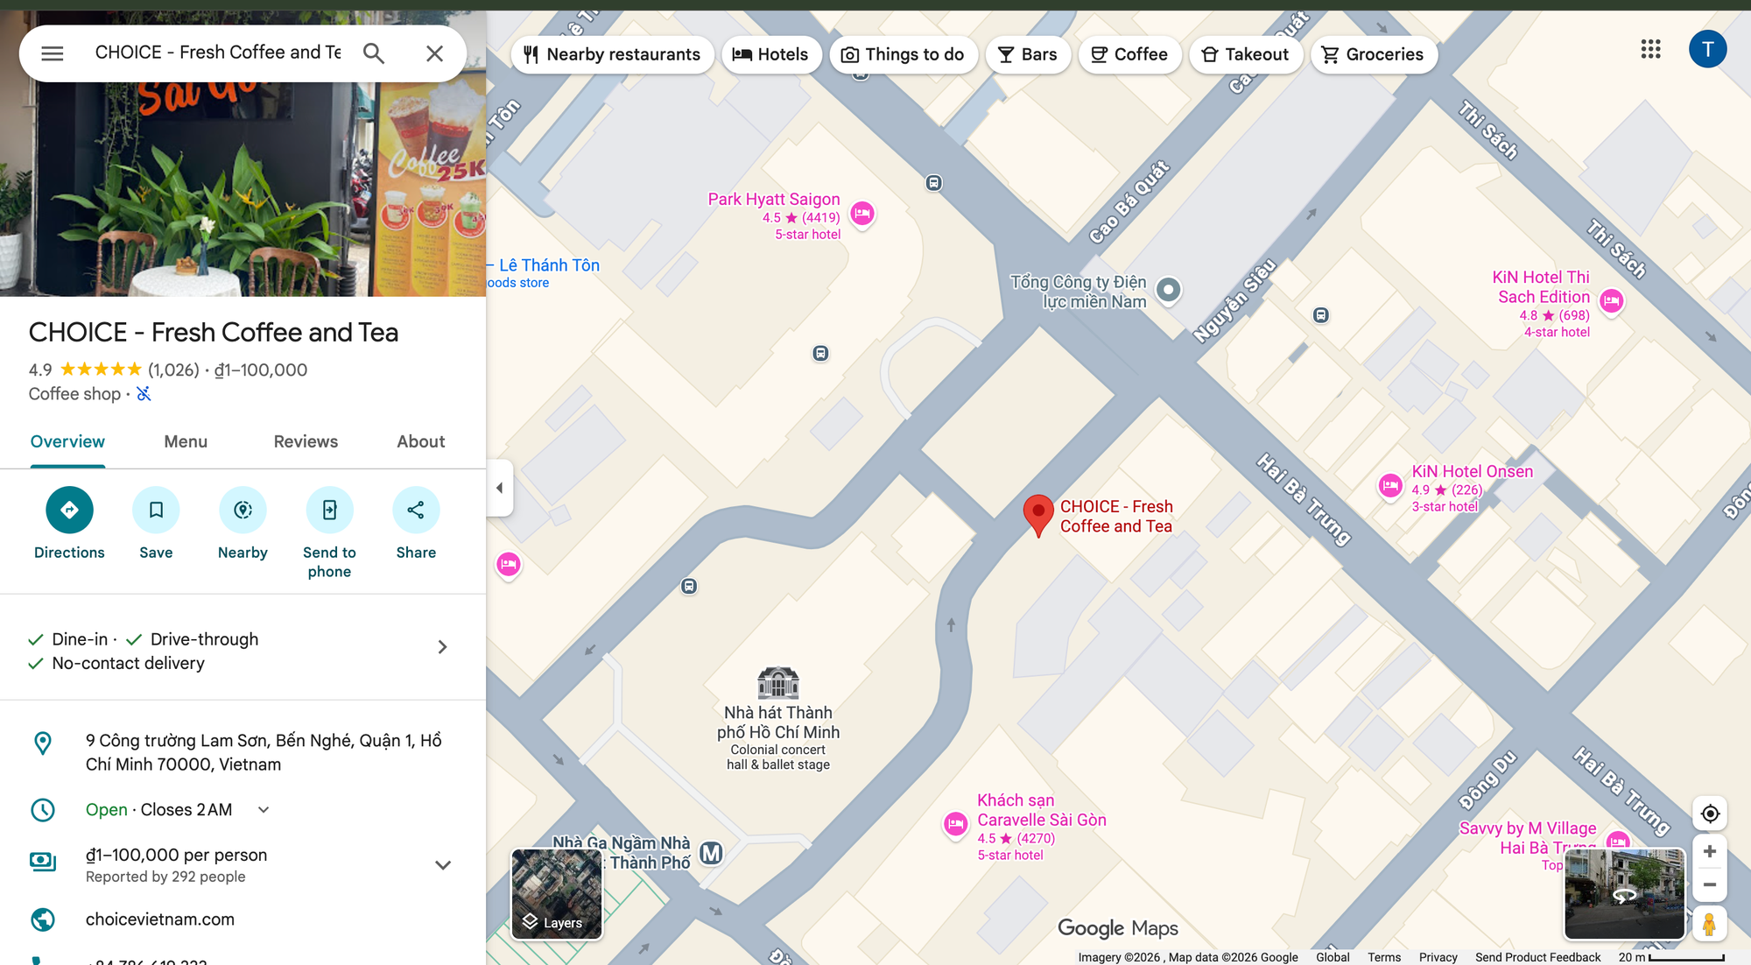The width and height of the screenshot is (1751, 965).
Task: Save this place with bookmark icon
Action: point(156,510)
